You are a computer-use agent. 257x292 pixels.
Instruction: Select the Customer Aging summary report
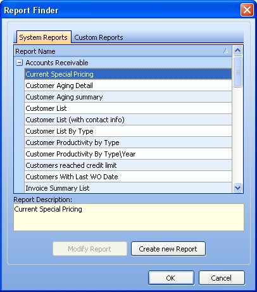[128, 97]
